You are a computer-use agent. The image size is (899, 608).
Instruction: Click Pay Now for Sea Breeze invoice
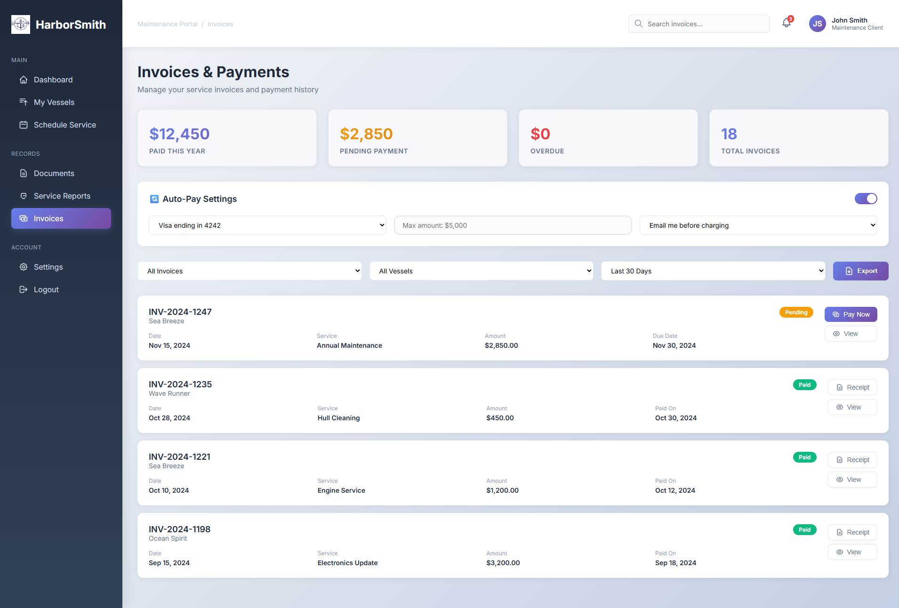pyautogui.click(x=851, y=314)
